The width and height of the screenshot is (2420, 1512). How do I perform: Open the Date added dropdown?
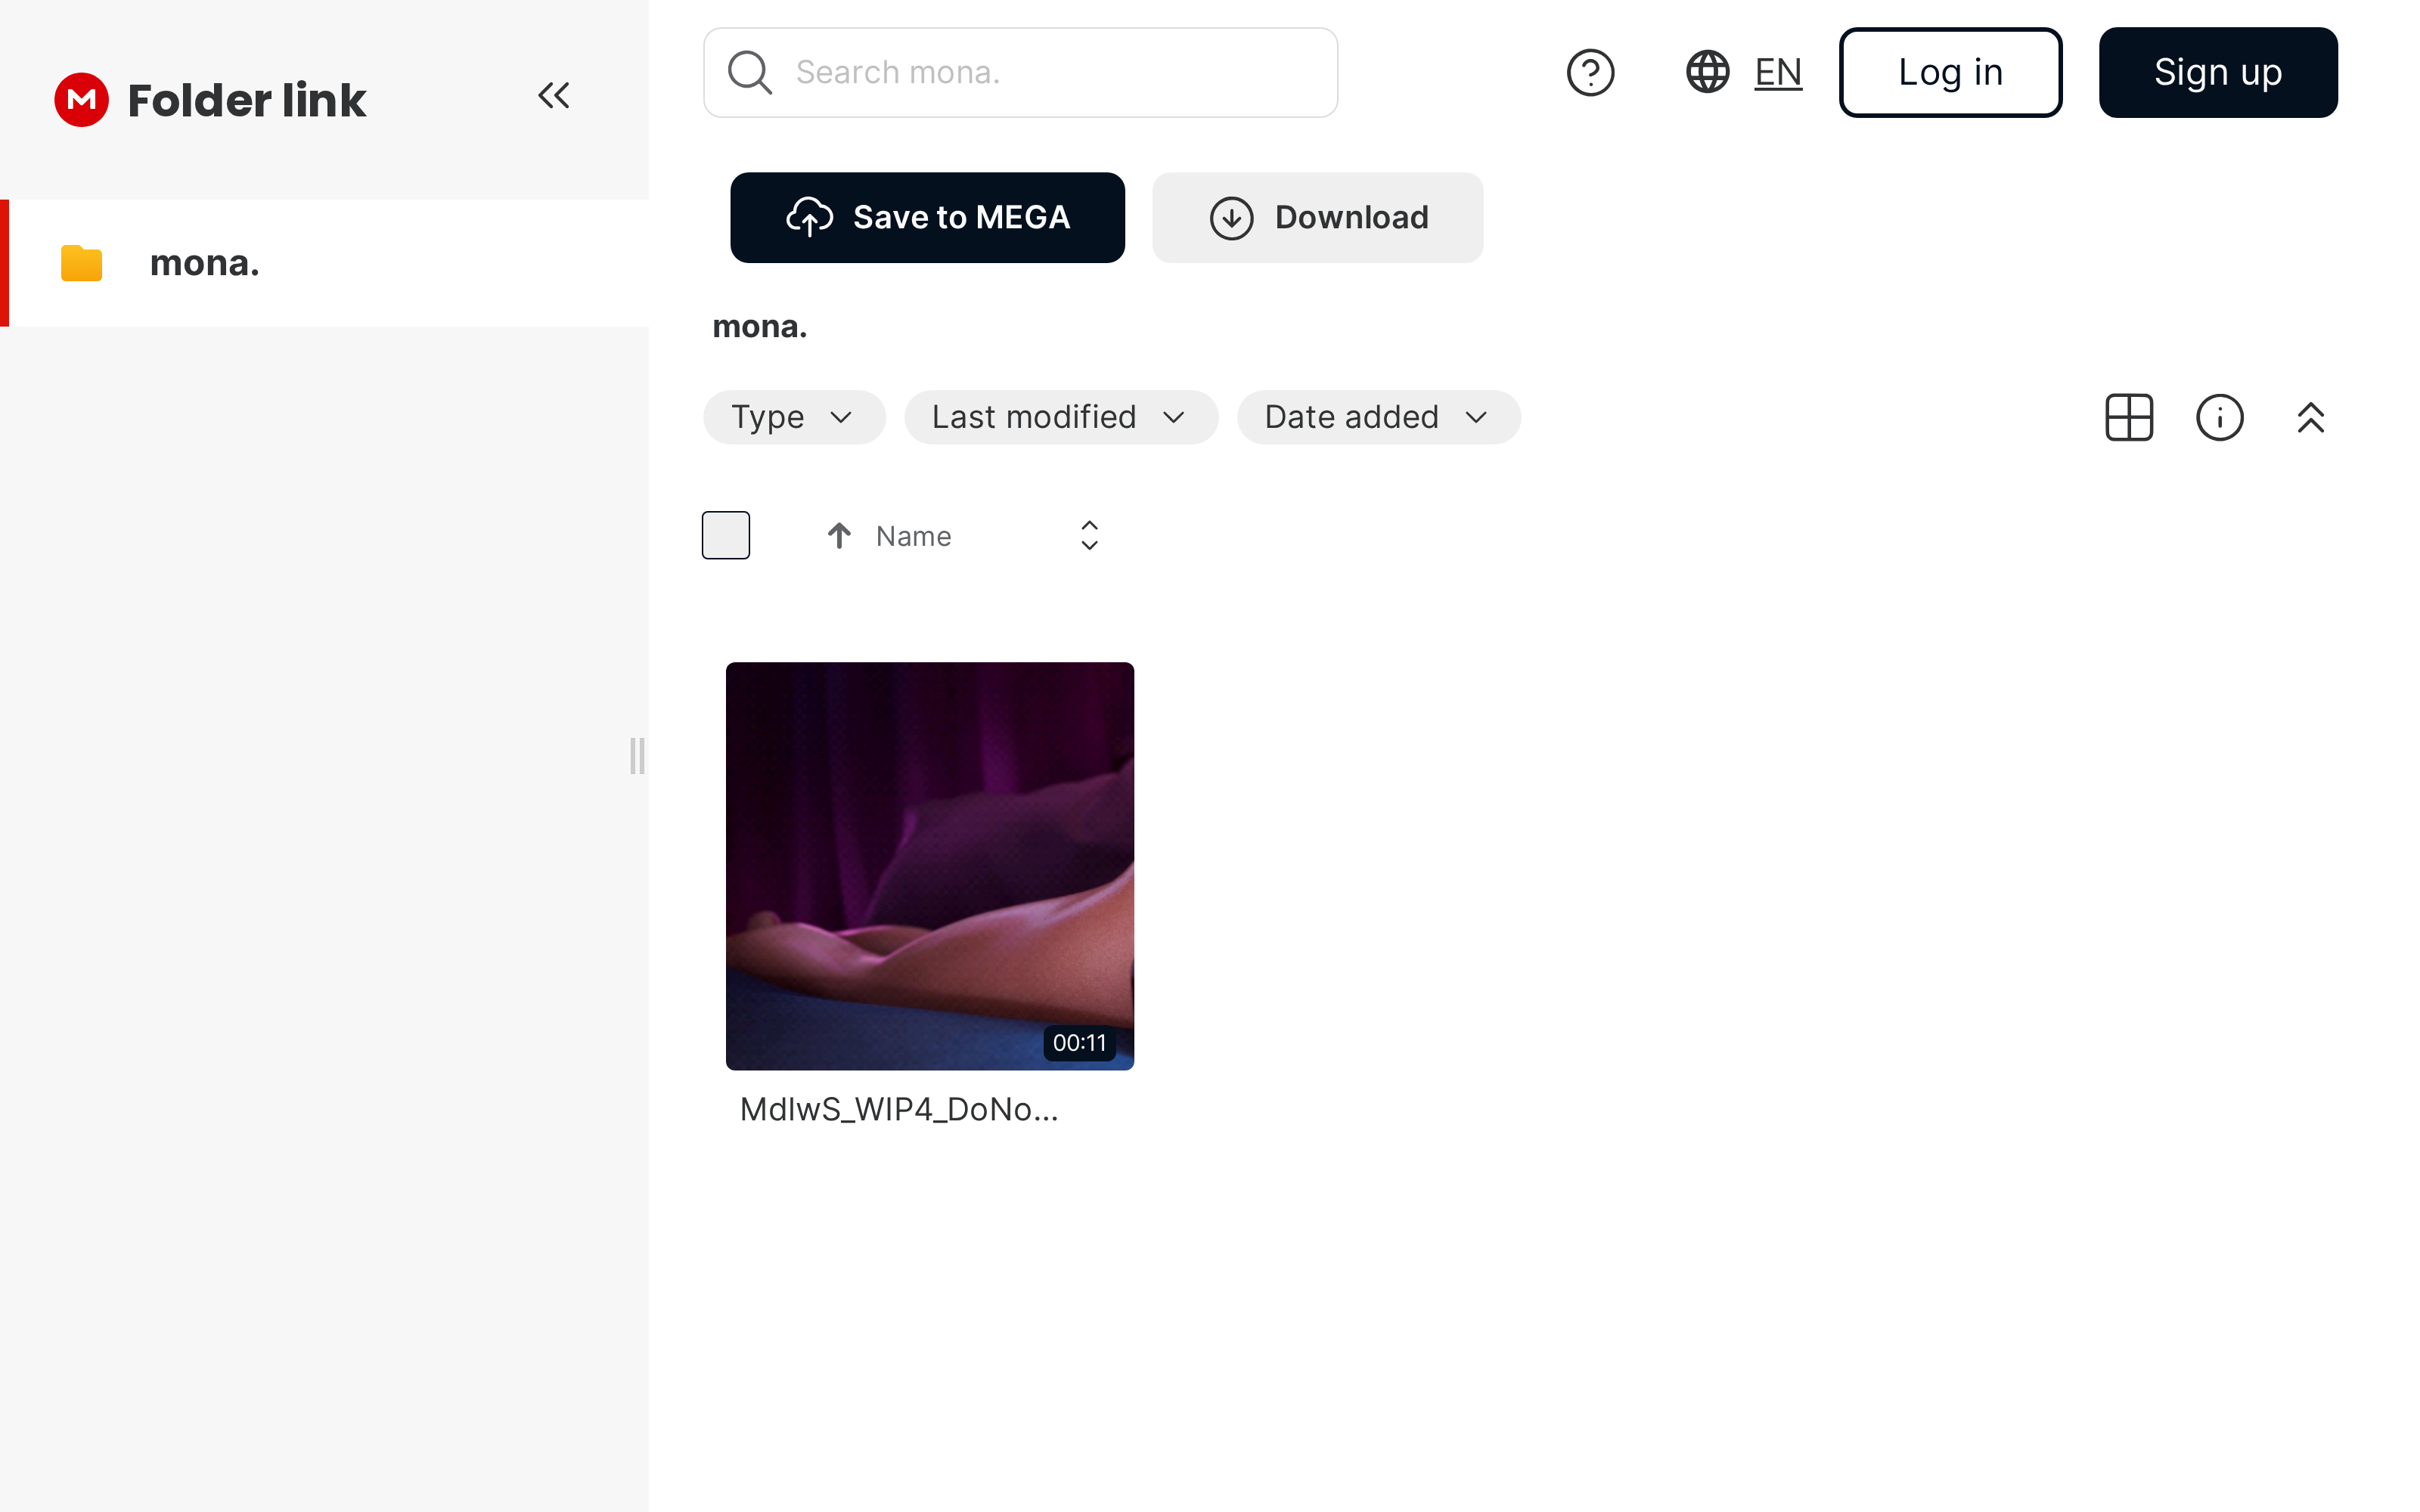pyautogui.click(x=1378, y=417)
